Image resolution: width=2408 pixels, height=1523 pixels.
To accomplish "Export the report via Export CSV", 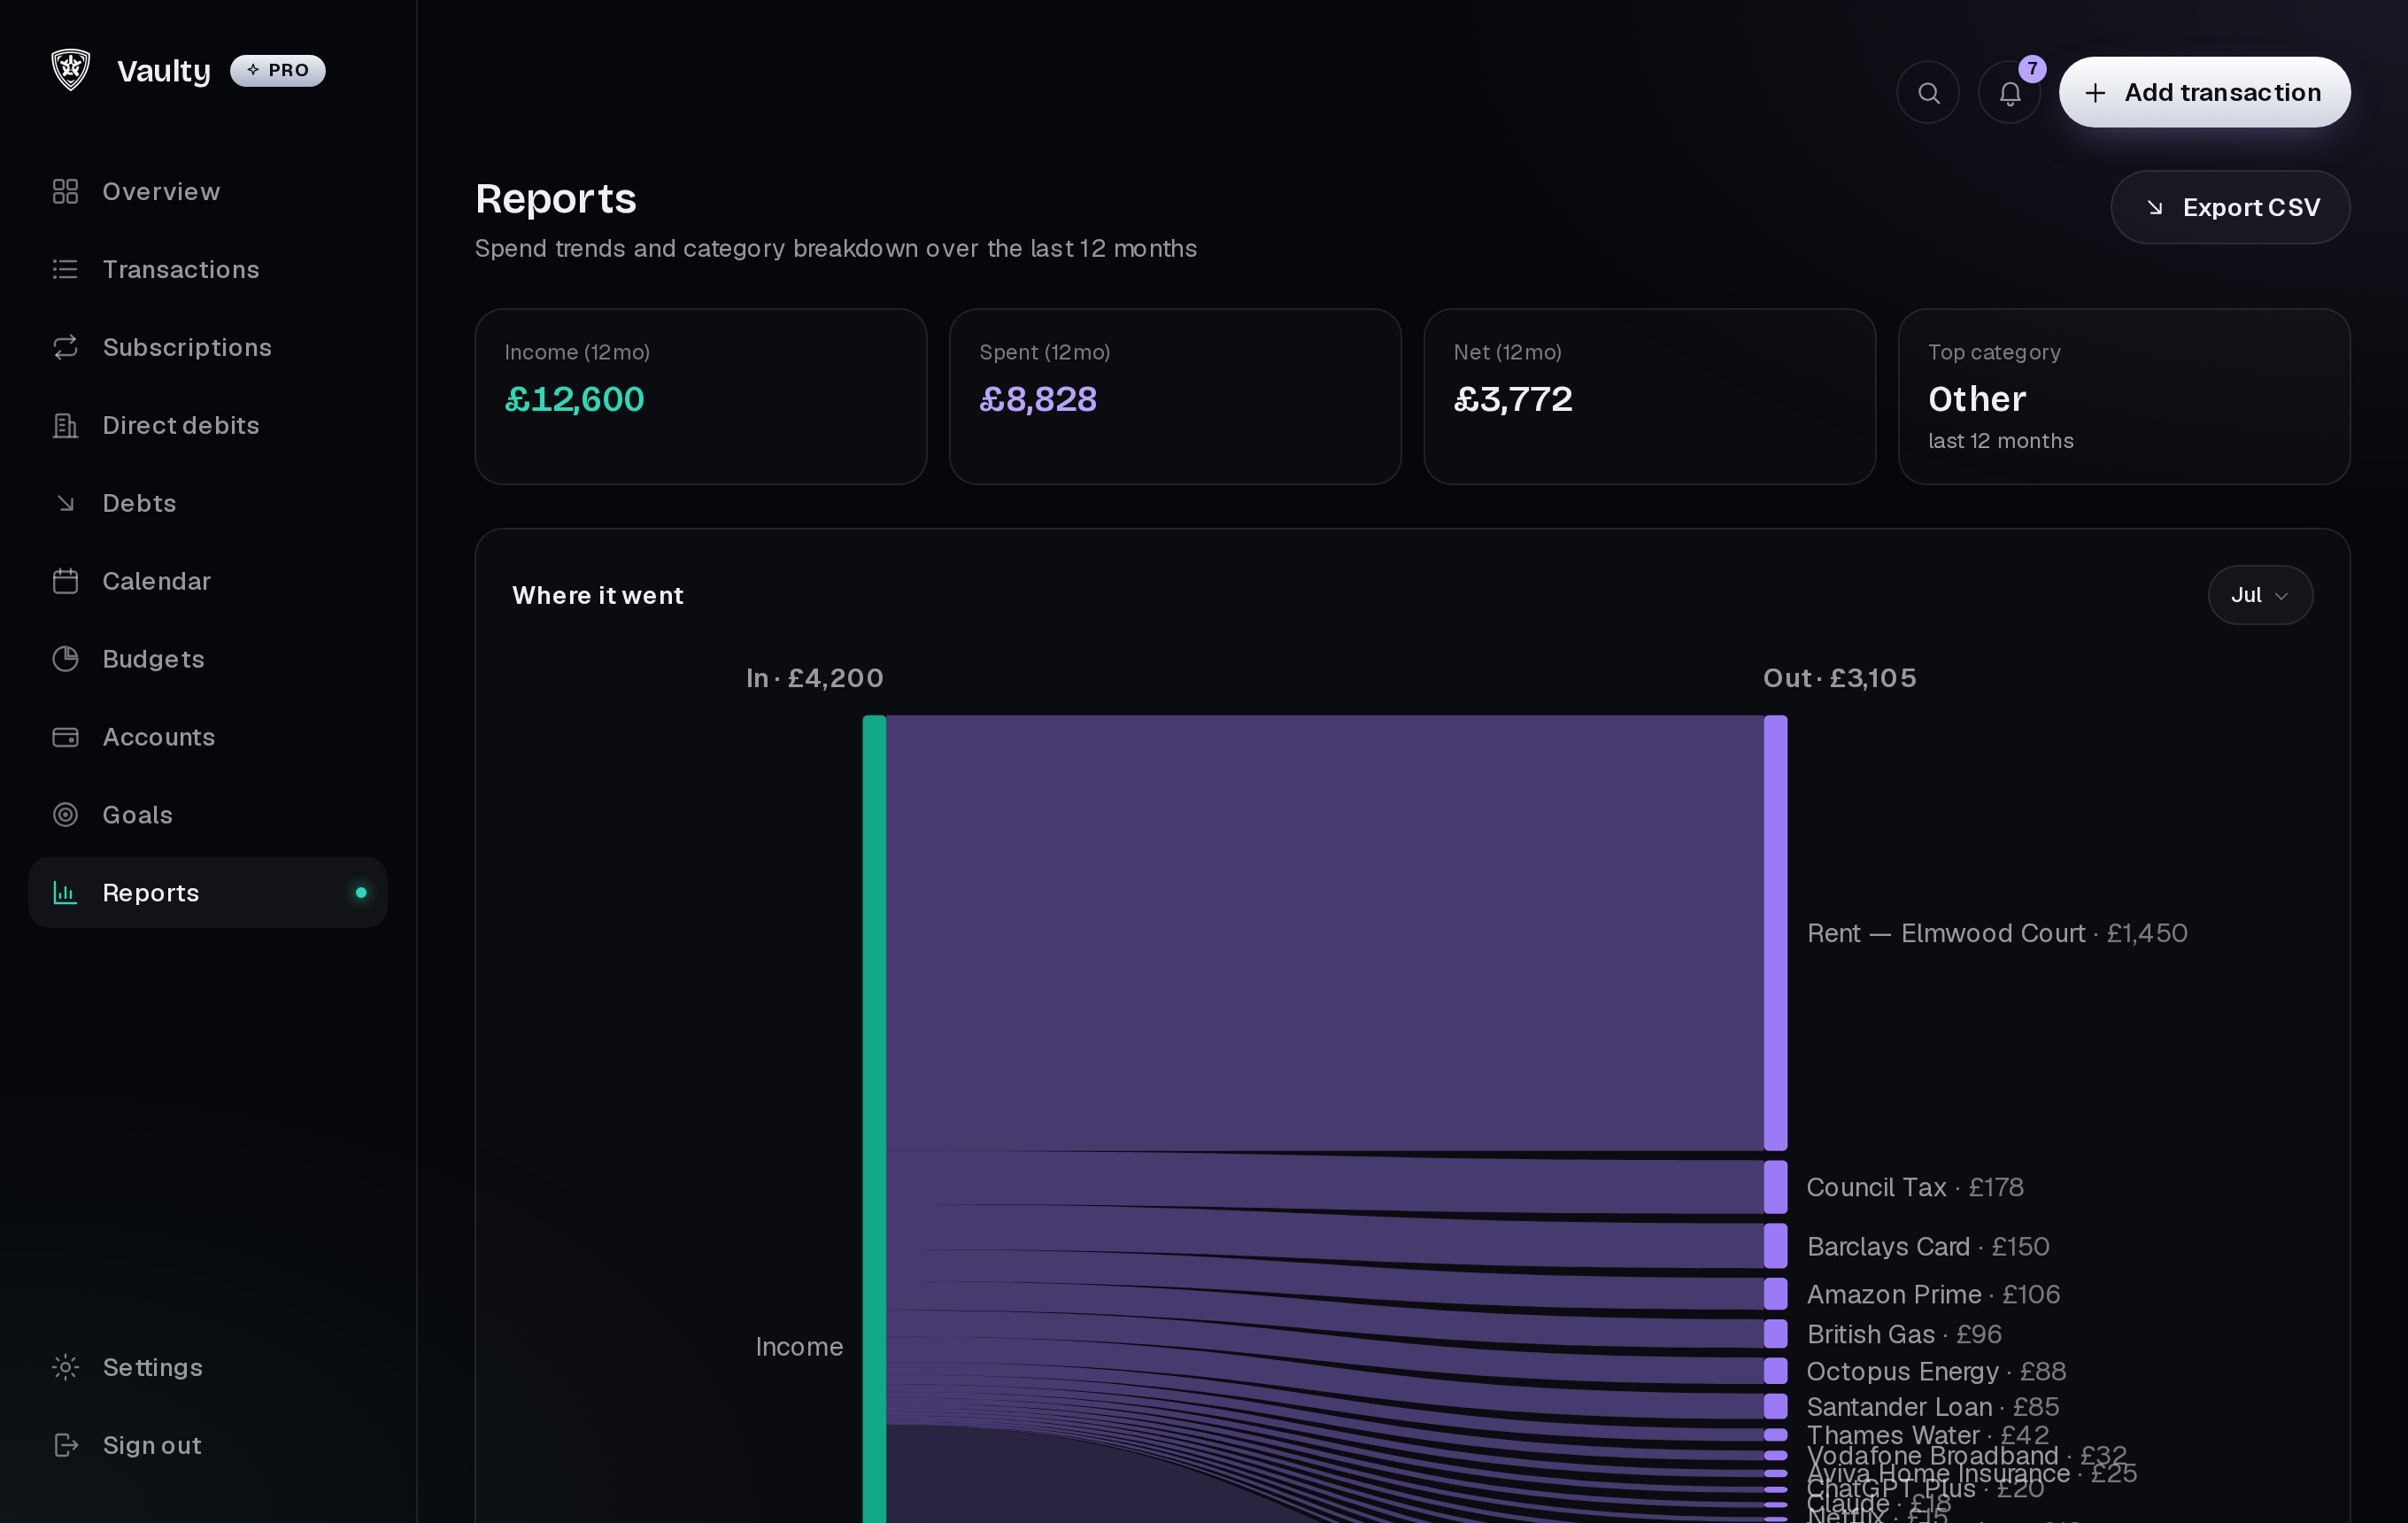I will 2230,207.
